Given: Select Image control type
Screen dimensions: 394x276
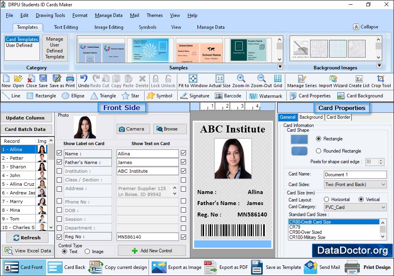Looking at the screenshot, I should tap(87, 252).
